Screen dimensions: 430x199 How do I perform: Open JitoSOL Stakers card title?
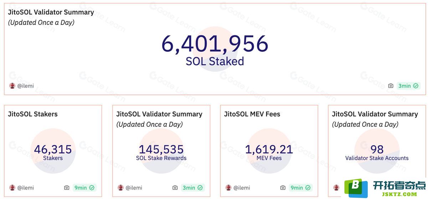(33, 114)
